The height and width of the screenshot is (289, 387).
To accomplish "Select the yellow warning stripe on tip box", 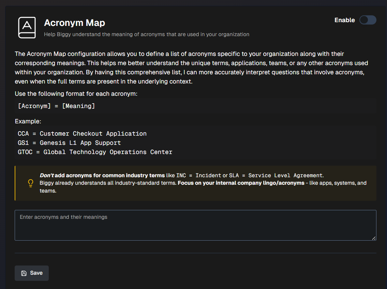I will pyautogui.click(x=15, y=183).
